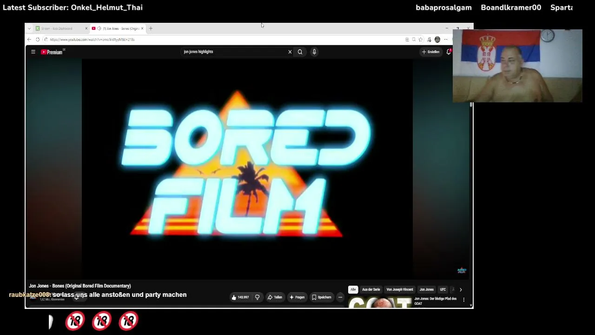
Task: Start voice search with the microphone icon
Action: pos(314,52)
